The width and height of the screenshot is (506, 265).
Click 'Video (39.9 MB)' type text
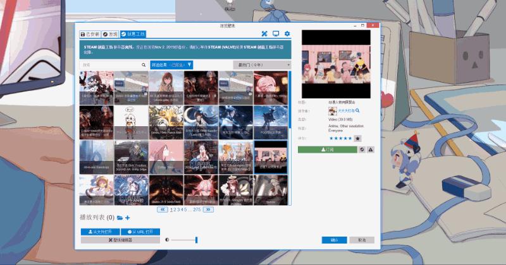pos(340,119)
